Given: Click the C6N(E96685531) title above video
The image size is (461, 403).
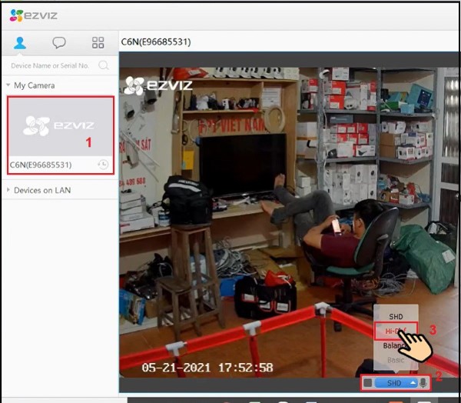Looking at the screenshot, I should [x=156, y=42].
